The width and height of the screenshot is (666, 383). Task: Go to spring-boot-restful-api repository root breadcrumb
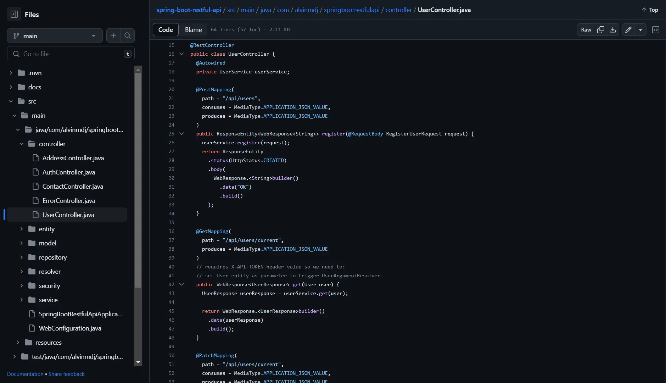[x=189, y=10]
